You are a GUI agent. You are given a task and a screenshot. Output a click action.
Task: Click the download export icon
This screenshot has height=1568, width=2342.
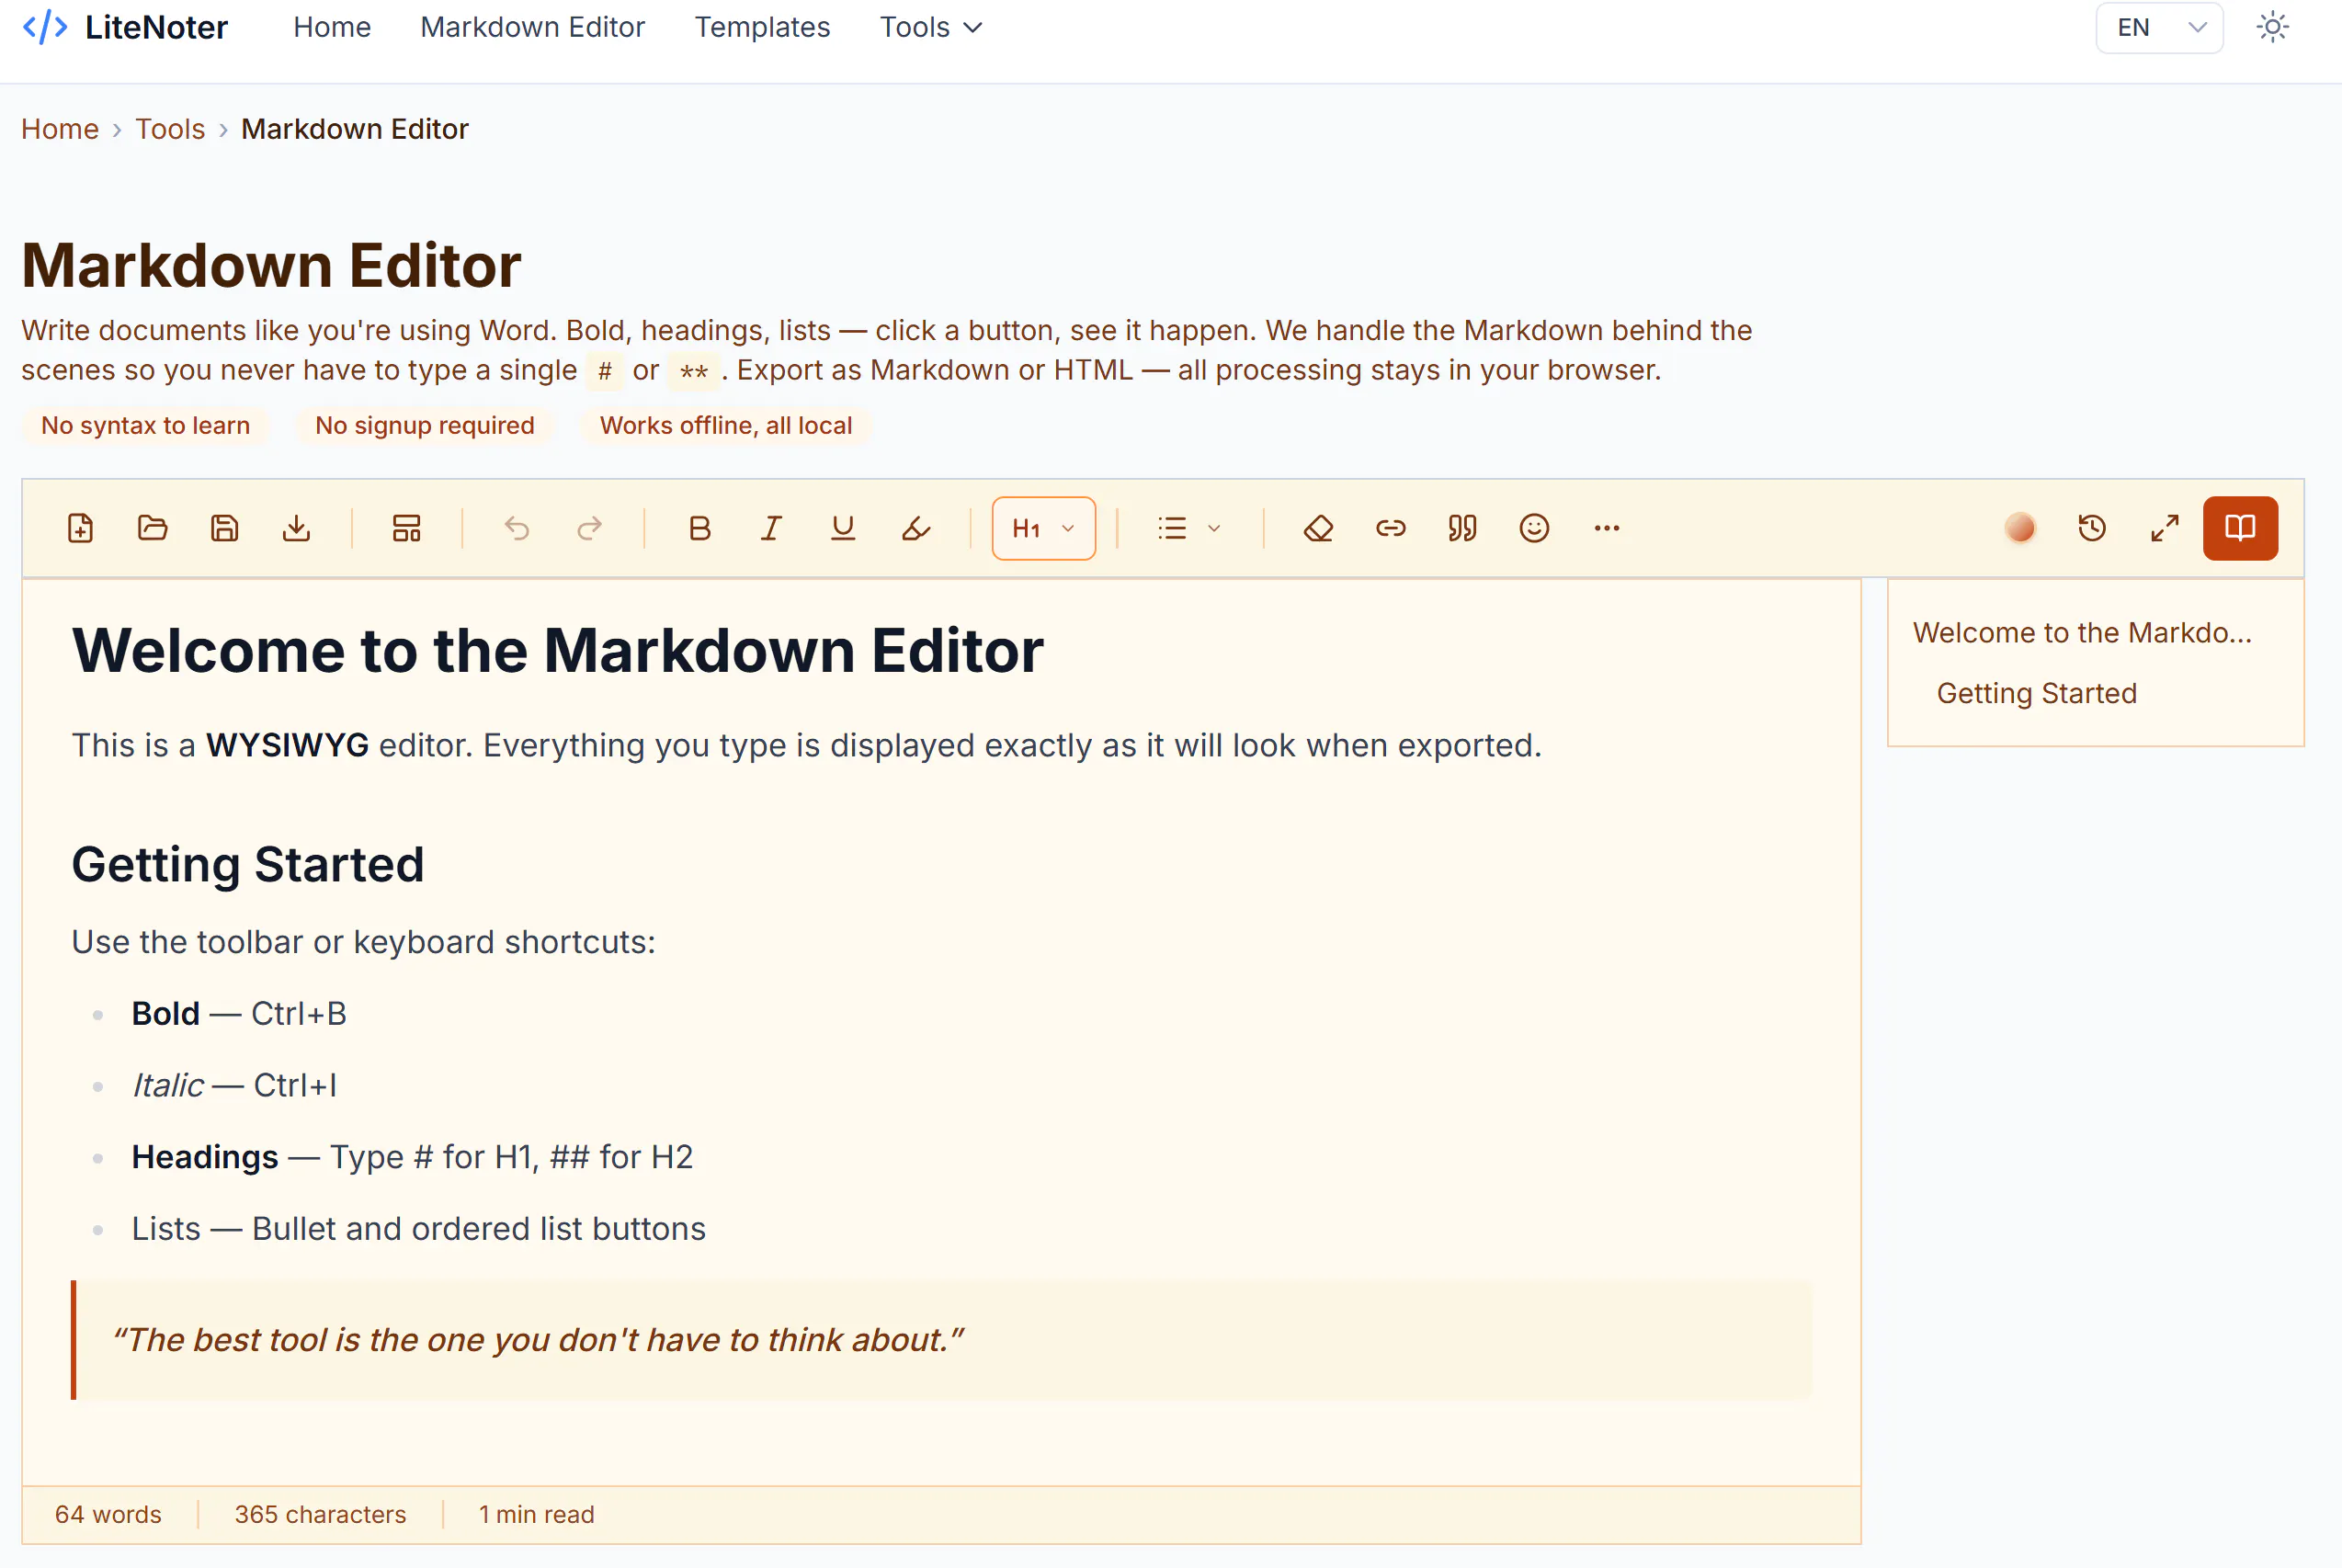296,528
